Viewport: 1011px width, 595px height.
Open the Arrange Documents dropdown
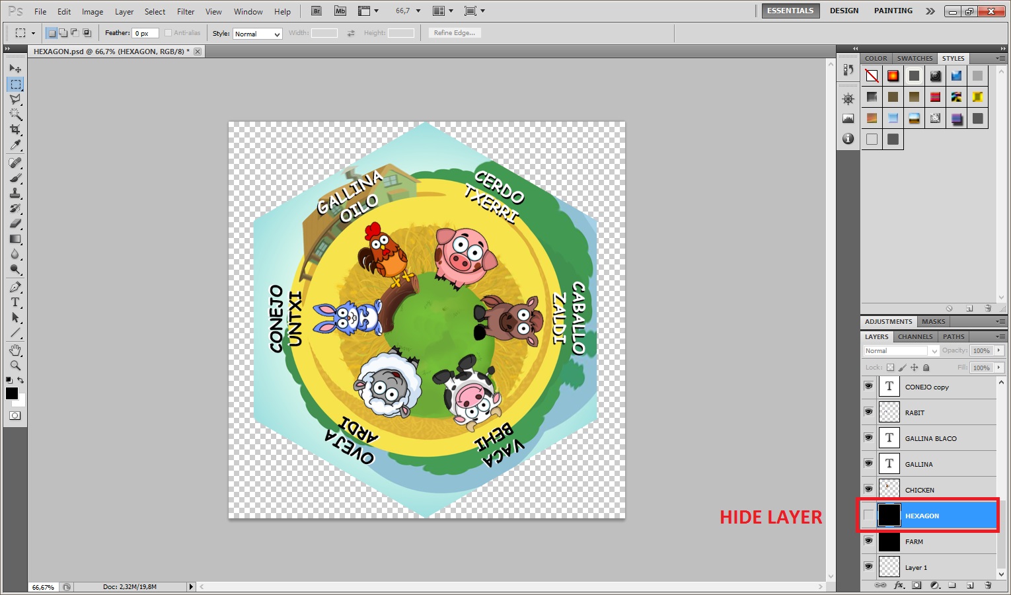(x=443, y=11)
